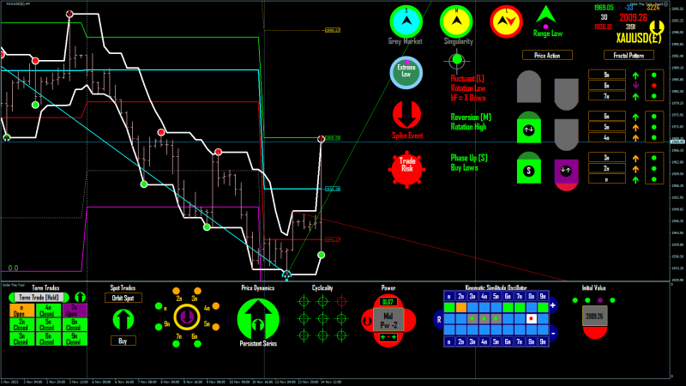
Task: Click the Price Action label button
Action: tap(547, 55)
